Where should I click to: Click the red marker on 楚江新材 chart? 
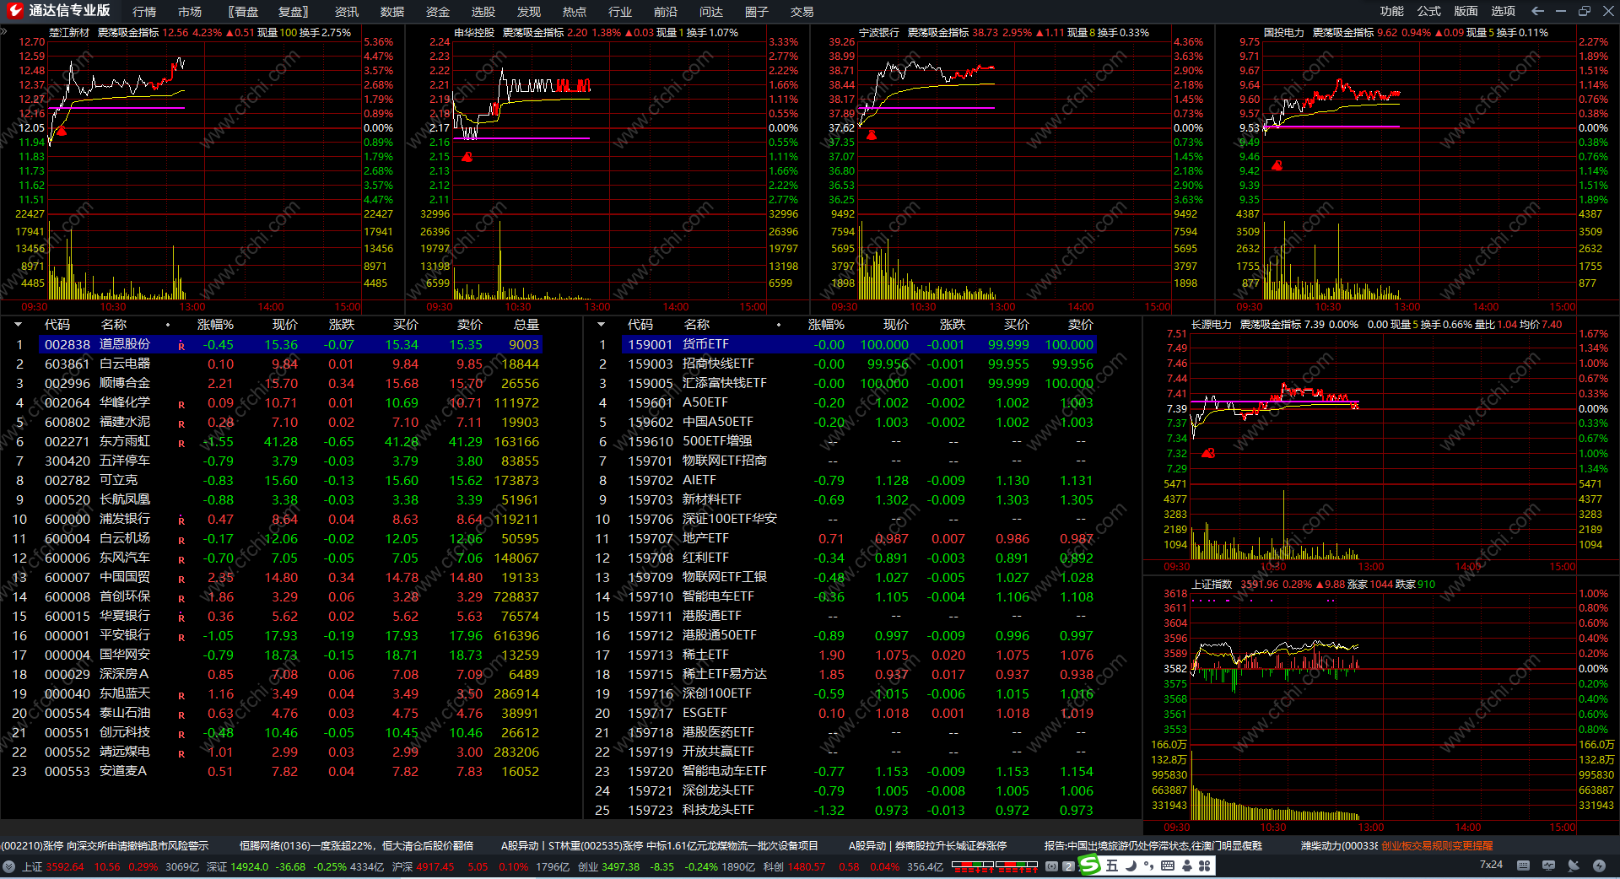[x=61, y=131]
